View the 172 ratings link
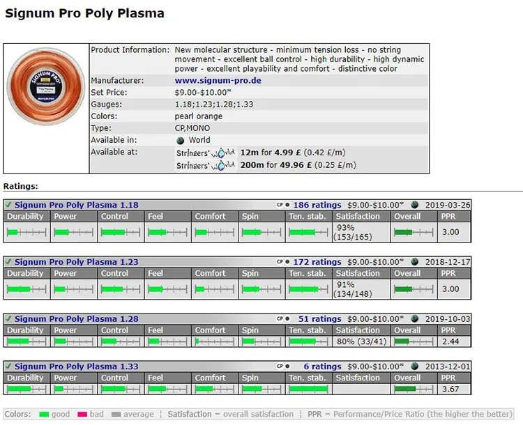This screenshot has height=425, width=523. pos(317,262)
